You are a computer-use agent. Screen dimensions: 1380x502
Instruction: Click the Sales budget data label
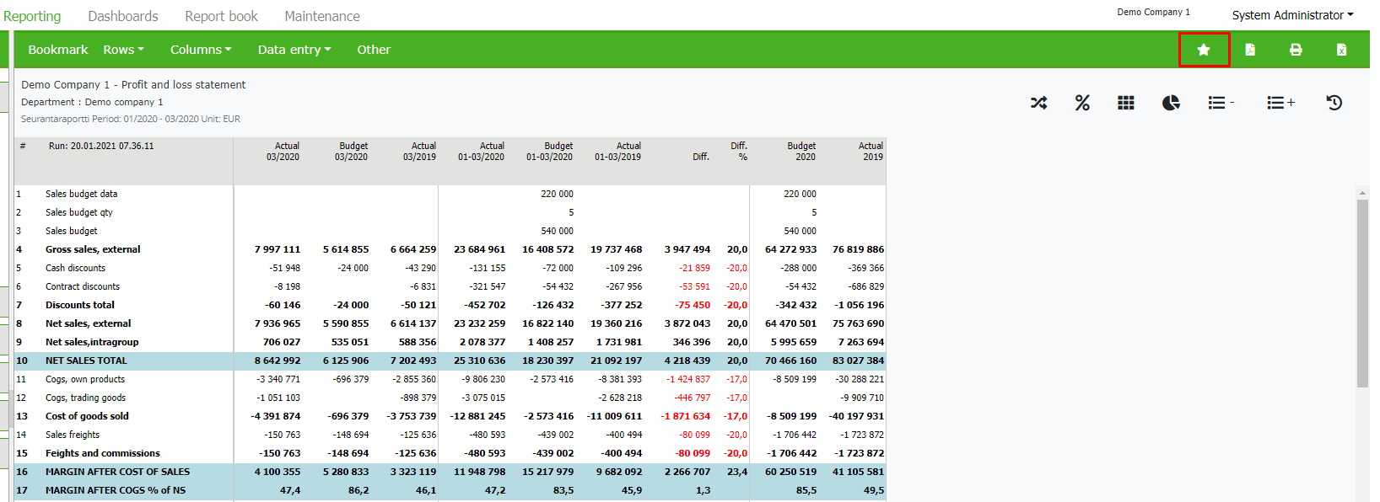(x=82, y=194)
